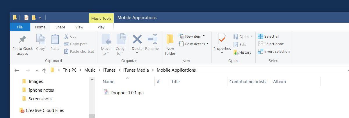Click quick access New folder icon
Image resolution: width=349 pixels, height=118 pixels.
tap(34, 18)
